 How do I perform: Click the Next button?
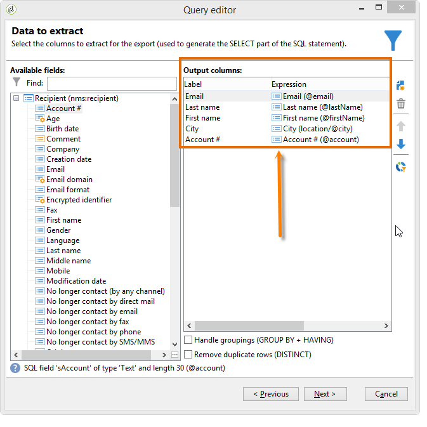325,394
